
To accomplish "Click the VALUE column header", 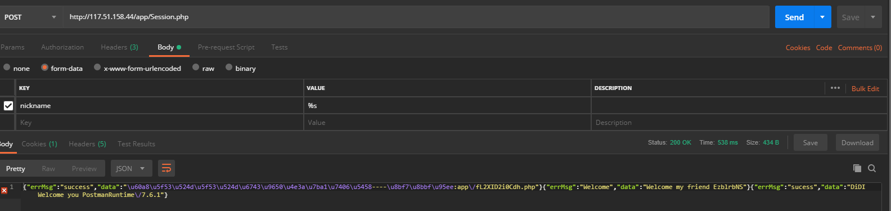I will (316, 88).
